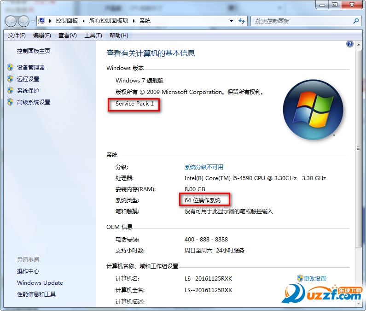Image resolution: width=366 pixels, height=311 pixels.
Task: Open 性能信息和工具 link
Action: [36, 294]
